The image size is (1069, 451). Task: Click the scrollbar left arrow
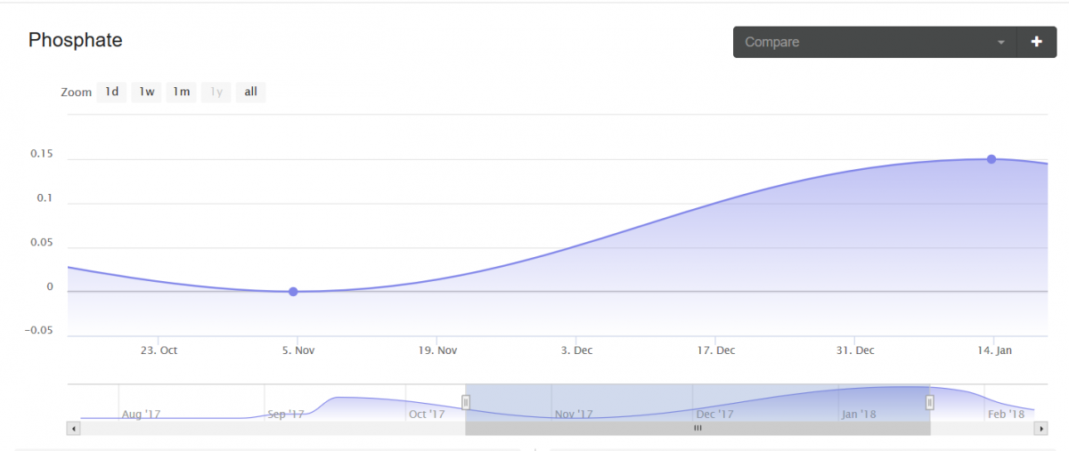[x=73, y=428]
